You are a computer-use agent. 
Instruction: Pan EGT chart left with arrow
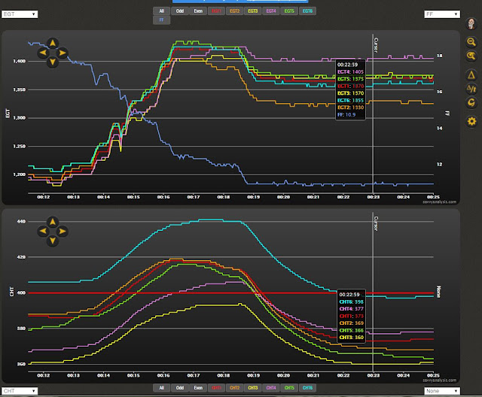coord(43,53)
